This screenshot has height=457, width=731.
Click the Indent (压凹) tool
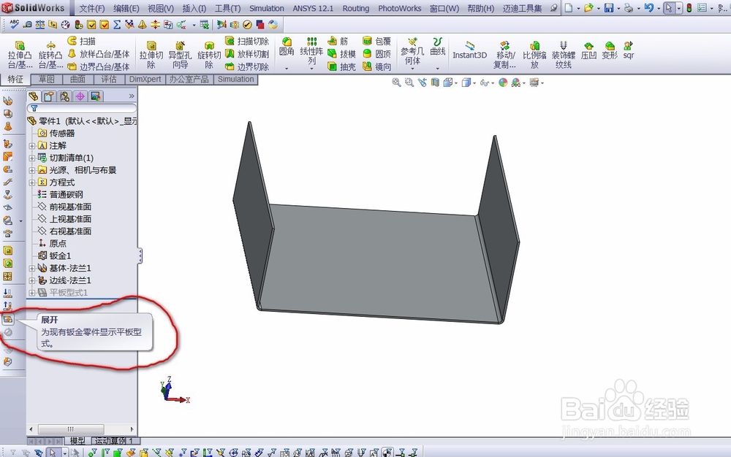click(588, 50)
